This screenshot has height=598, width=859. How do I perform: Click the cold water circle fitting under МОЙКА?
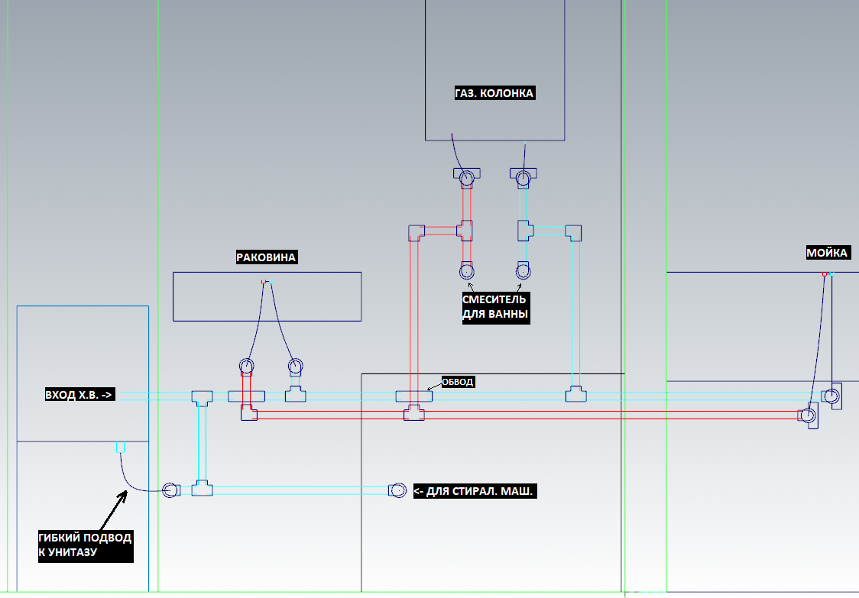pyautogui.click(x=831, y=396)
